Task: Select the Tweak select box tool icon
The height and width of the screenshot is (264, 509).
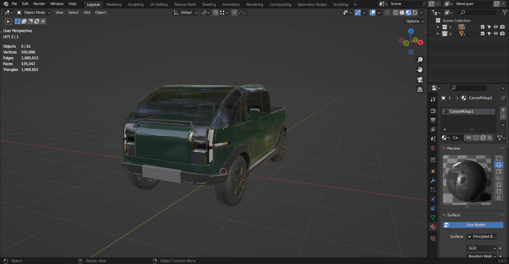Action: point(8,21)
